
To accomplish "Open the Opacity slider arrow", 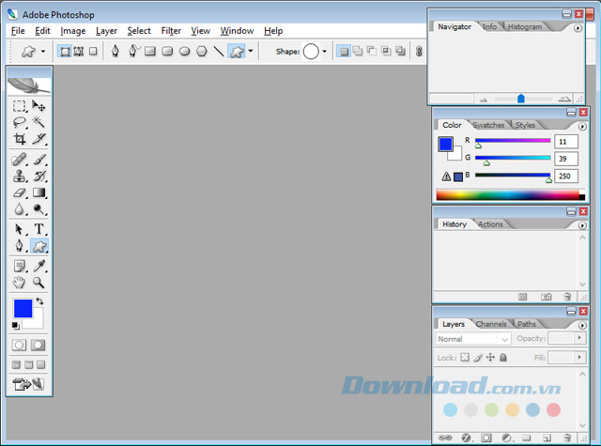I will [x=579, y=338].
